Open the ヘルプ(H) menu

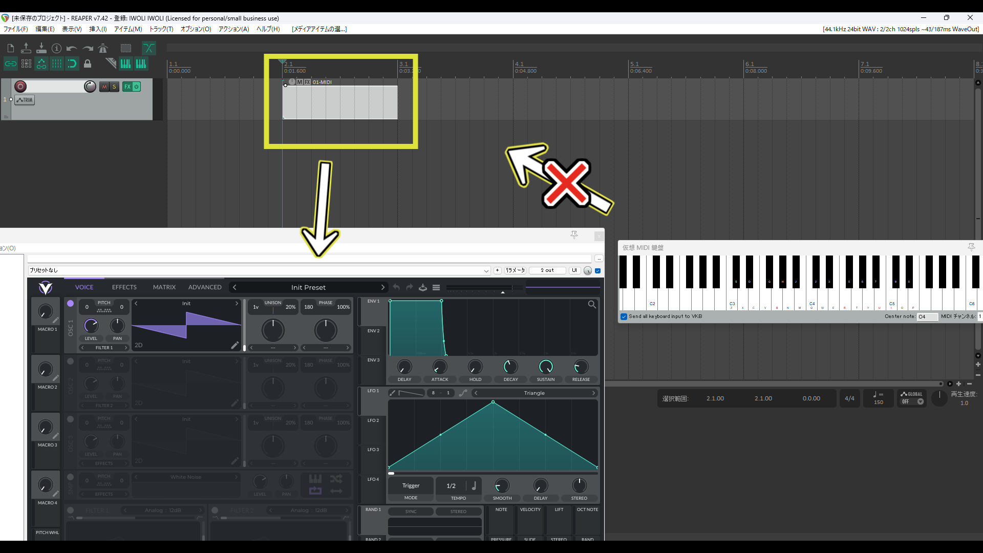pyautogui.click(x=268, y=29)
